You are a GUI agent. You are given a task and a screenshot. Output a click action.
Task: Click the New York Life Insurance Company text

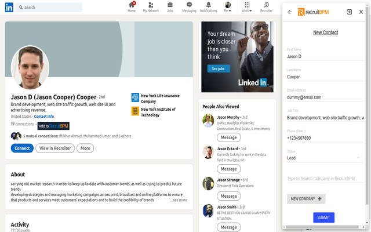point(160,99)
